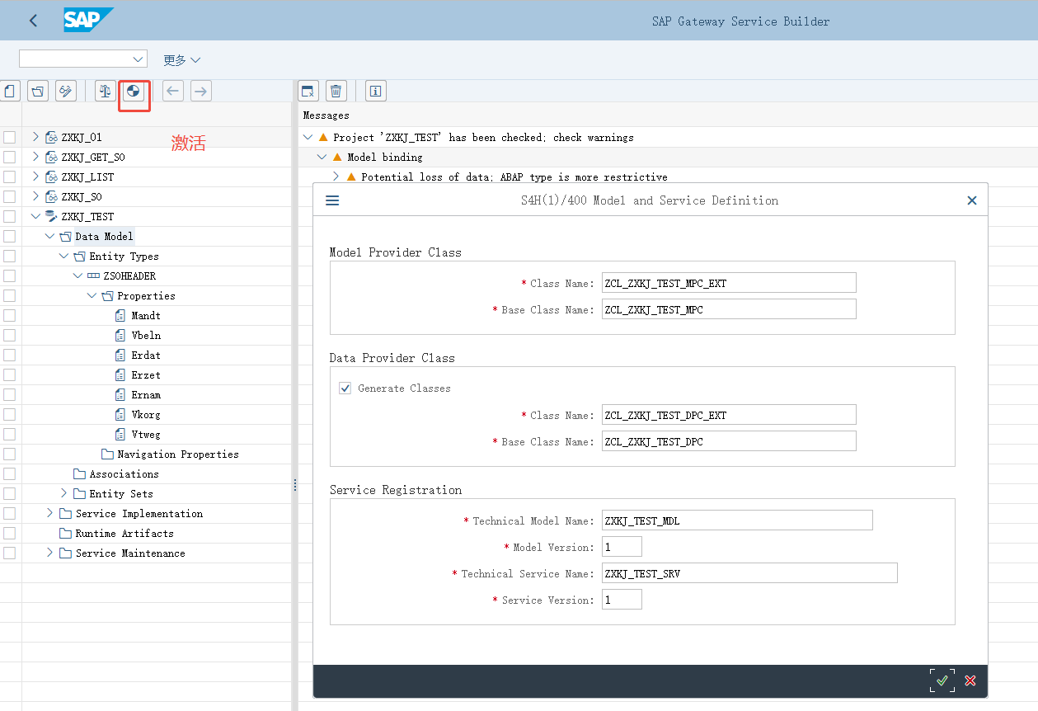The height and width of the screenshot is (711, 1038).
Task: Click the Generate Runtime Objects icon
Action: click(133, 91)
